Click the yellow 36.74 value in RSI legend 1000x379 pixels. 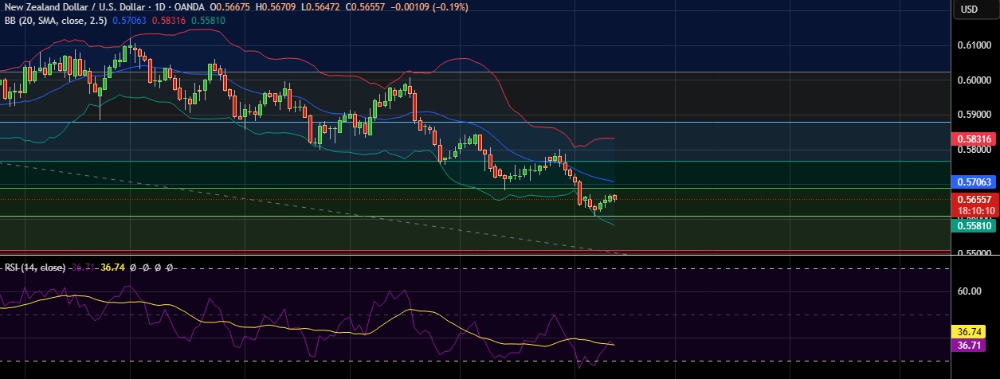click(112, 268)
